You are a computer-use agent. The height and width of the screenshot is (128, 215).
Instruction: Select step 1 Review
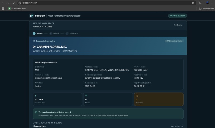(x=38, y=33)
